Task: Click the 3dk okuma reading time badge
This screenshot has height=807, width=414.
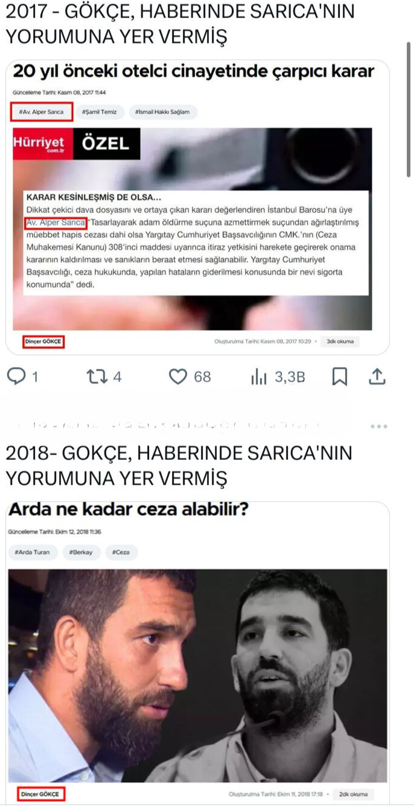Action: coord(339,342)
